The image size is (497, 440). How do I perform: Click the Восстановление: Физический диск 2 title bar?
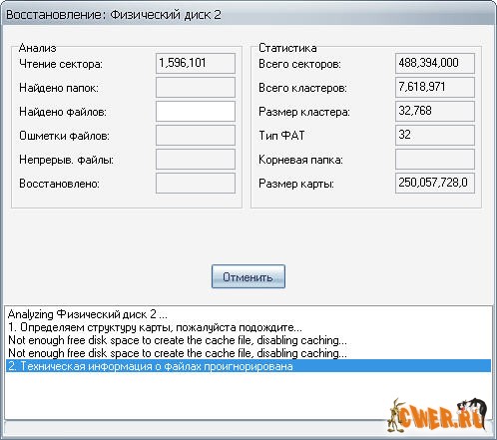[248, 15]
